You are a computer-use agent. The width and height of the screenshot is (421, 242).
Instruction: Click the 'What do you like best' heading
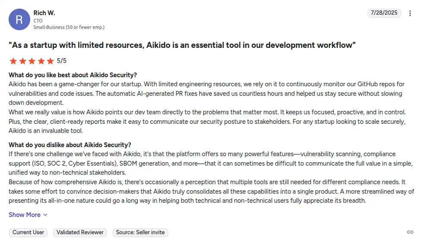click(72, 75)
